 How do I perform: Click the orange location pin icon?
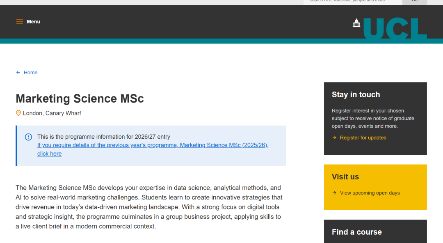(18, 113)
